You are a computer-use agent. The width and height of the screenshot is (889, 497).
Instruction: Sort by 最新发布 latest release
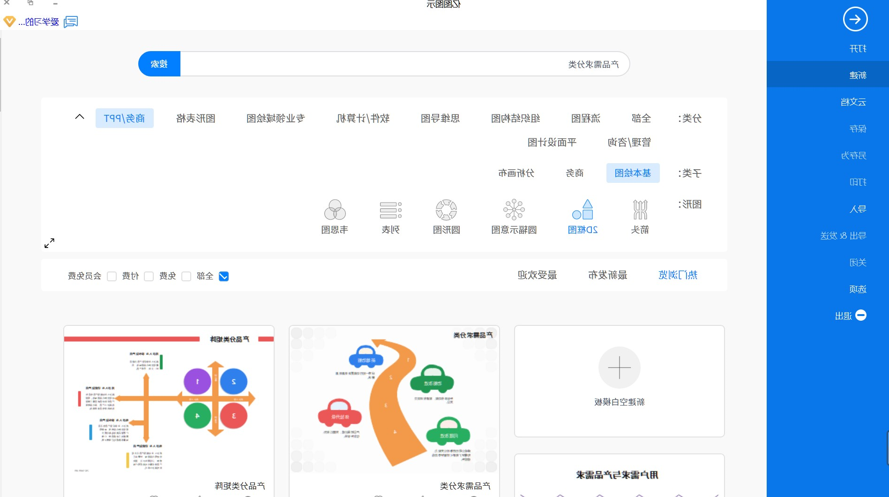(607, 275)
